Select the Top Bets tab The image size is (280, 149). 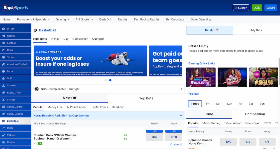pos(146,98)
